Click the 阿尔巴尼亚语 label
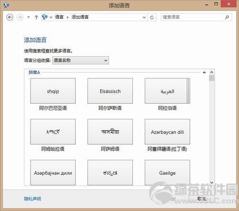This screenshot has width=239, height=211. (x=53, y=108)
